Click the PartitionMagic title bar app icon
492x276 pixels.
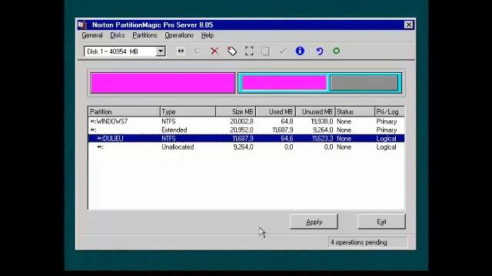pos(82,25)
